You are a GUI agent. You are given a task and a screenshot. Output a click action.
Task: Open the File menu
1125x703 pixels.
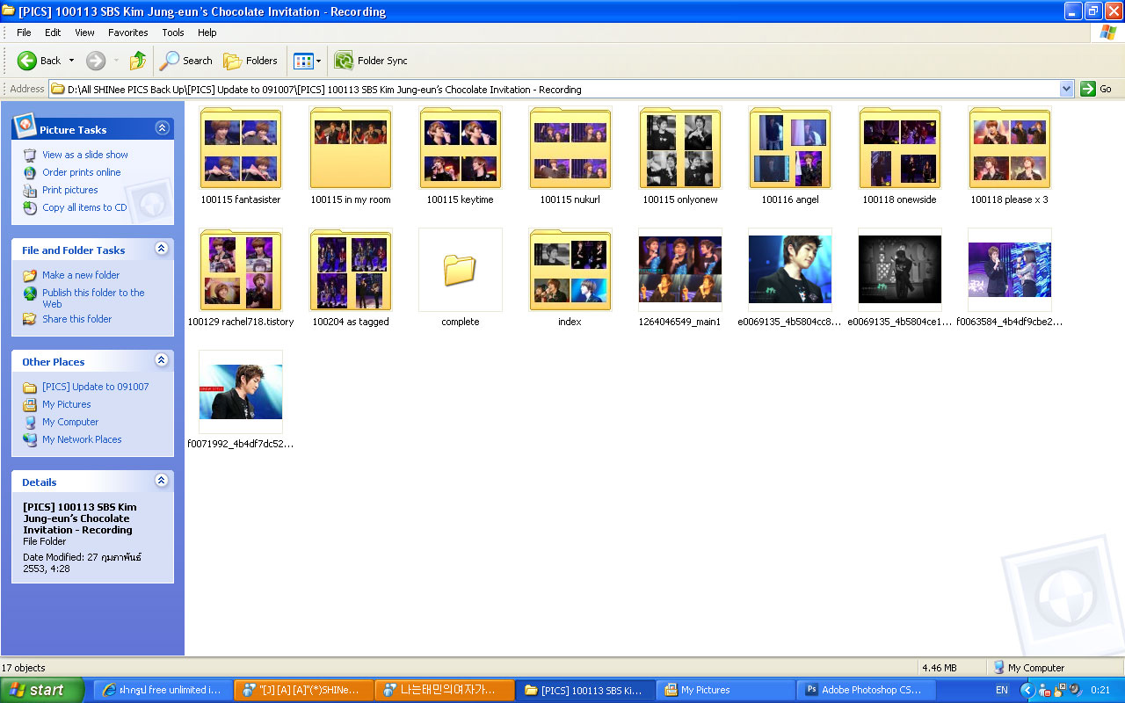pyautogui.click(x=24, y=33)
